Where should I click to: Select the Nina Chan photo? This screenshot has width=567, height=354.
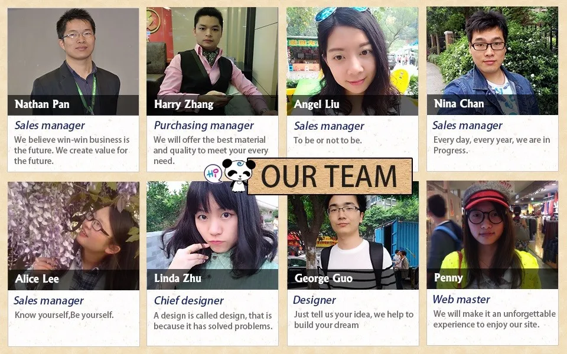point(492,61)
